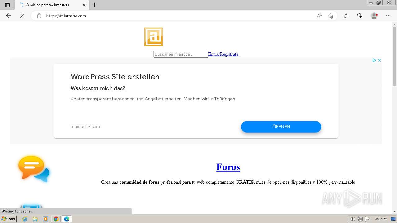Click Was kostet mich das? ad text
Screen dimensions: 397x223
(98, 89)
